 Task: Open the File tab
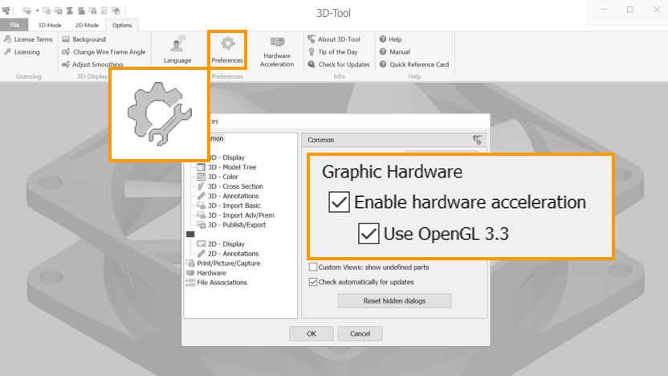point(14,25)
